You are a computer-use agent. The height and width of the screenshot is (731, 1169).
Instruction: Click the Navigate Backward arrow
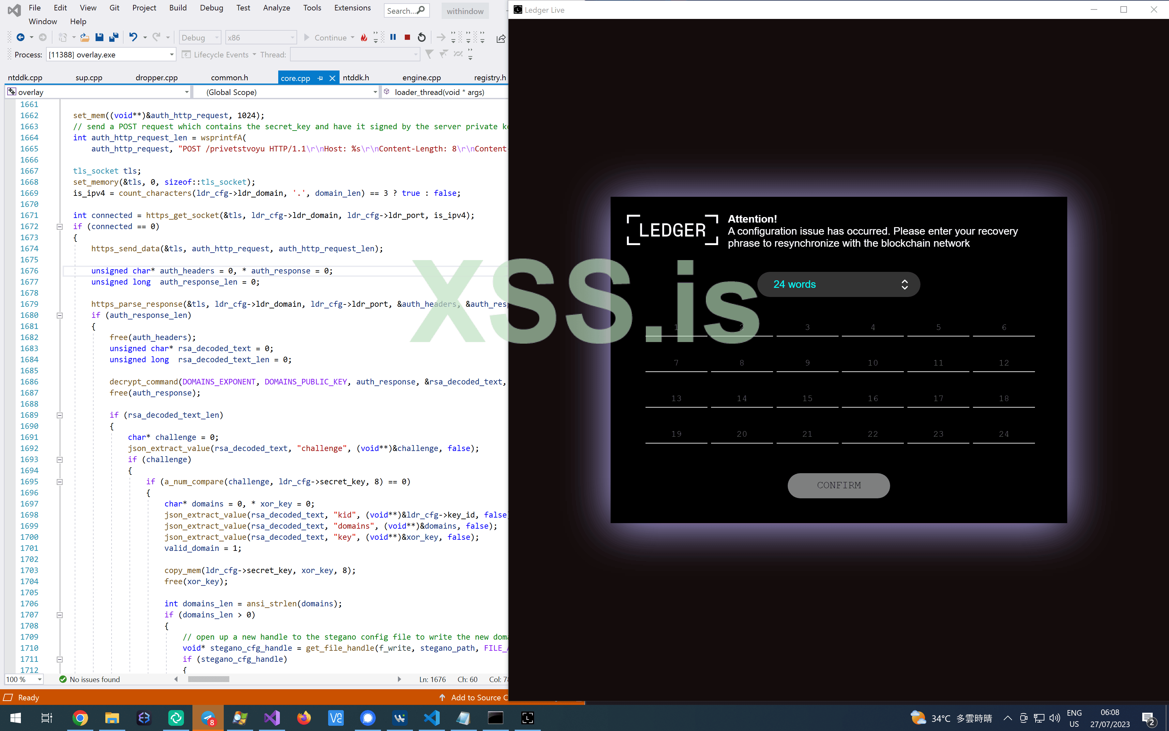point(20,37)
